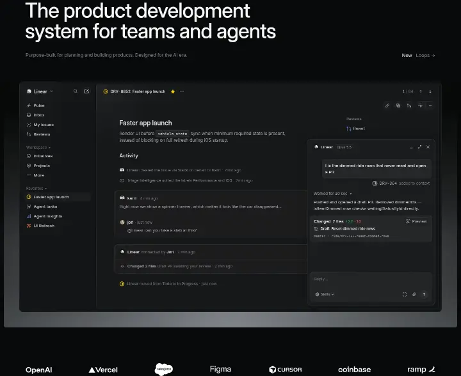Expand the Worked for 10 sec details
The width and height of the screenshot is (461, 376).
(x=332, y=193)
